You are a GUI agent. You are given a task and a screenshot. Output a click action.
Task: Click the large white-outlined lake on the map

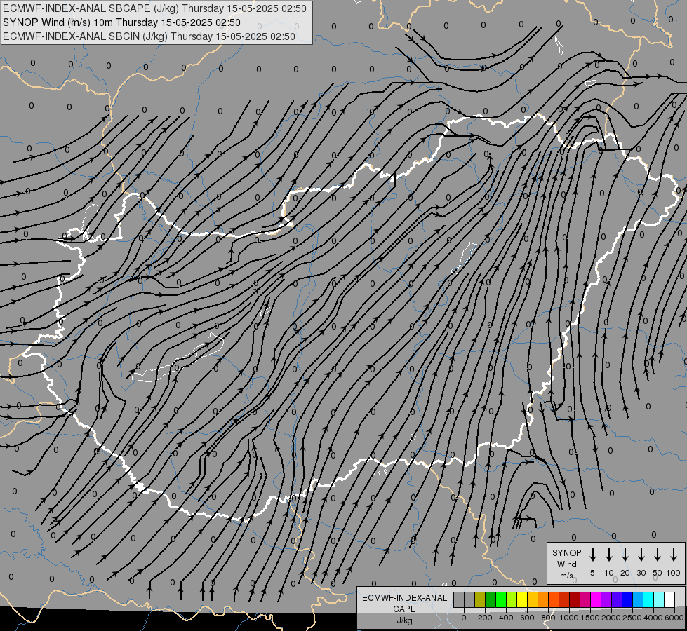[178, 358]
